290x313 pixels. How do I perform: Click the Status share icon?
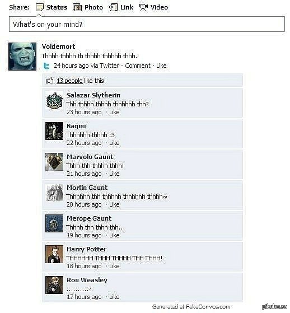pos(40,8)
